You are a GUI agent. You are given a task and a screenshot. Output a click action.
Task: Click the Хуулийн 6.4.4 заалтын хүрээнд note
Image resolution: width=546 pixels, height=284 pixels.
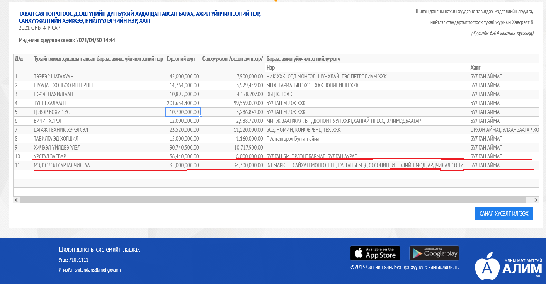pos(502,33)
